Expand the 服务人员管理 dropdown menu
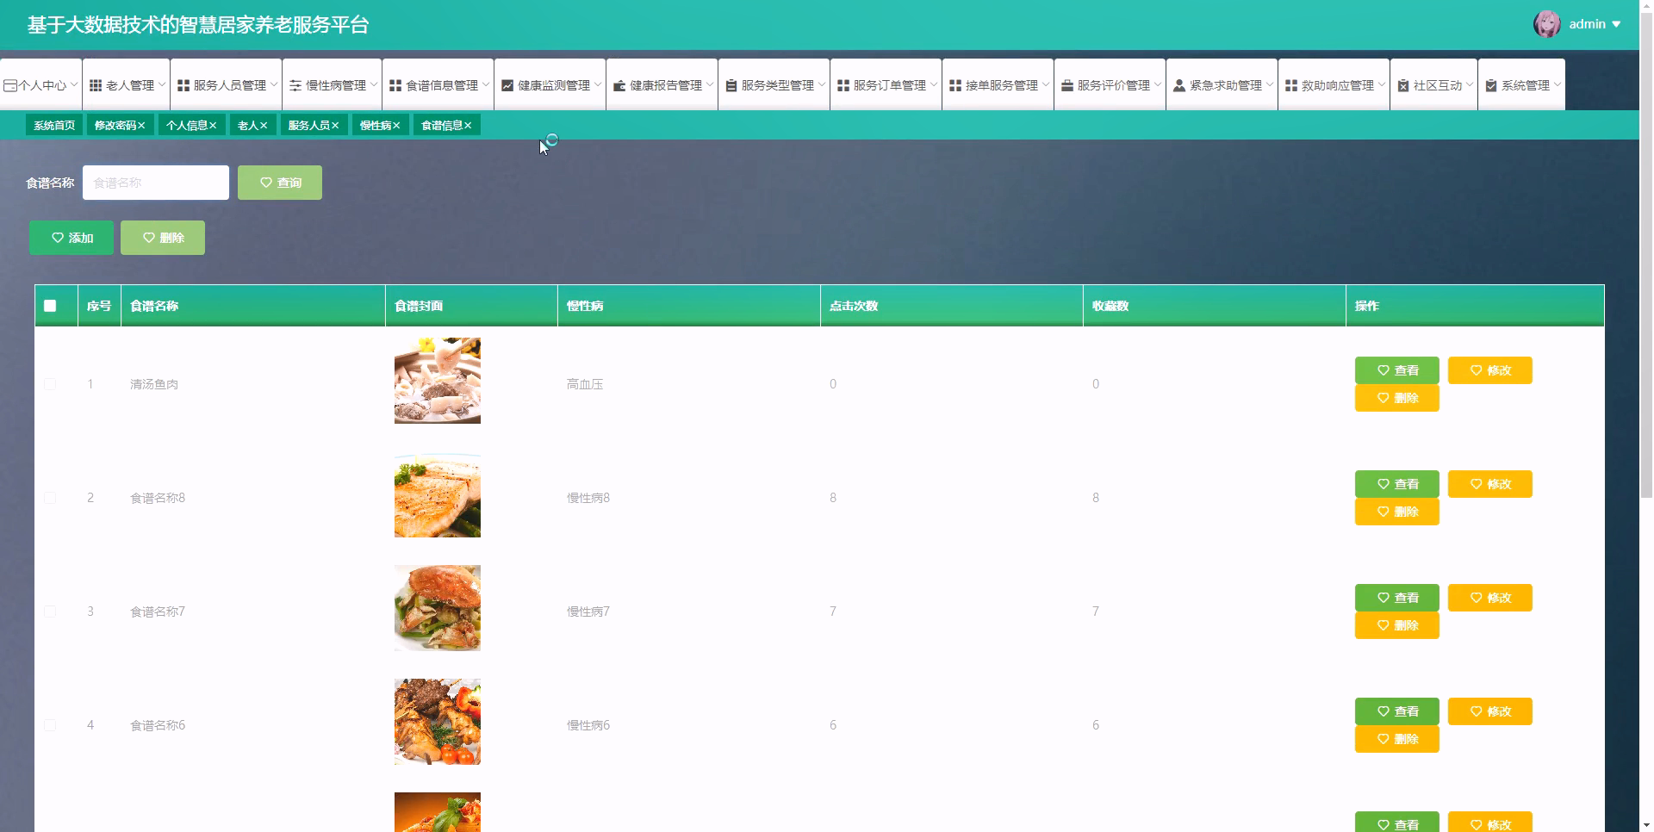The image size is (1654, 832). 274,84
